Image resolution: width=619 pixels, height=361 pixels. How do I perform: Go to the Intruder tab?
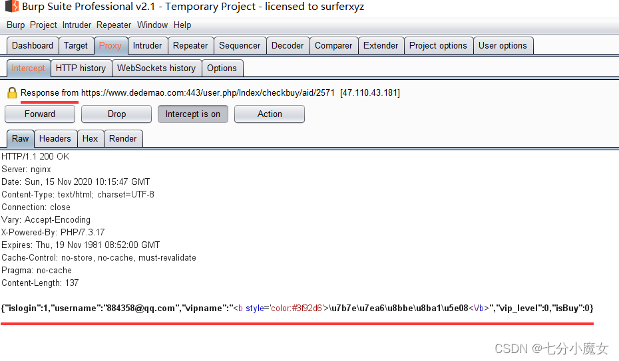(147, 46)
